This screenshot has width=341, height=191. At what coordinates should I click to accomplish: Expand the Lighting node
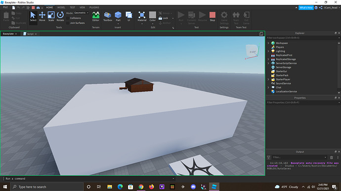[x=268, y=51]
